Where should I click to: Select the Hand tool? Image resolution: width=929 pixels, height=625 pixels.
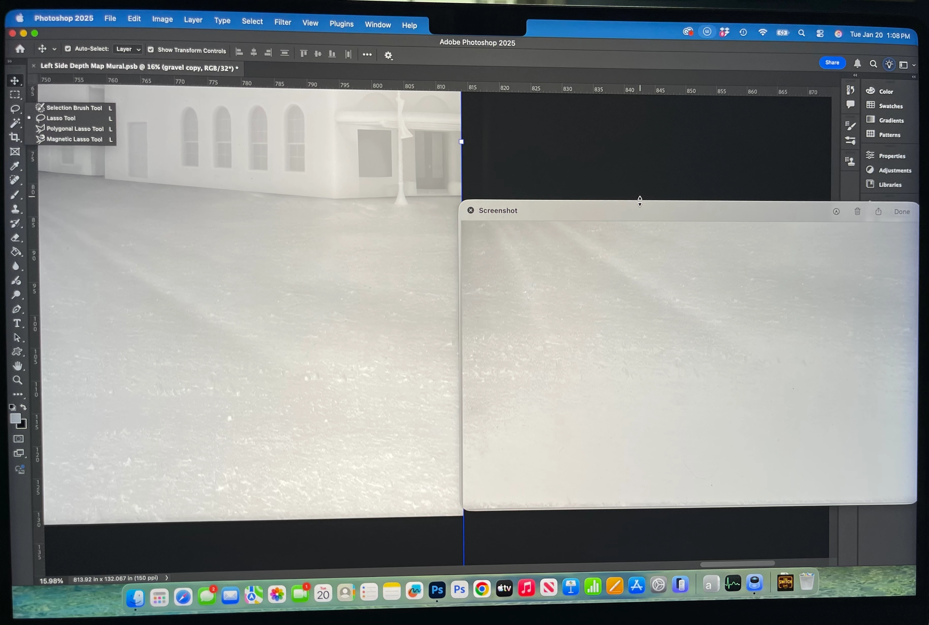point(18,365)
